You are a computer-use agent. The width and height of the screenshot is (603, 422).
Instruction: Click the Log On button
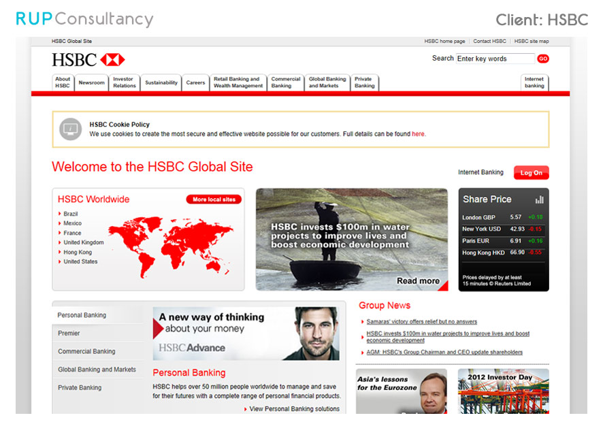click(532, 173)
